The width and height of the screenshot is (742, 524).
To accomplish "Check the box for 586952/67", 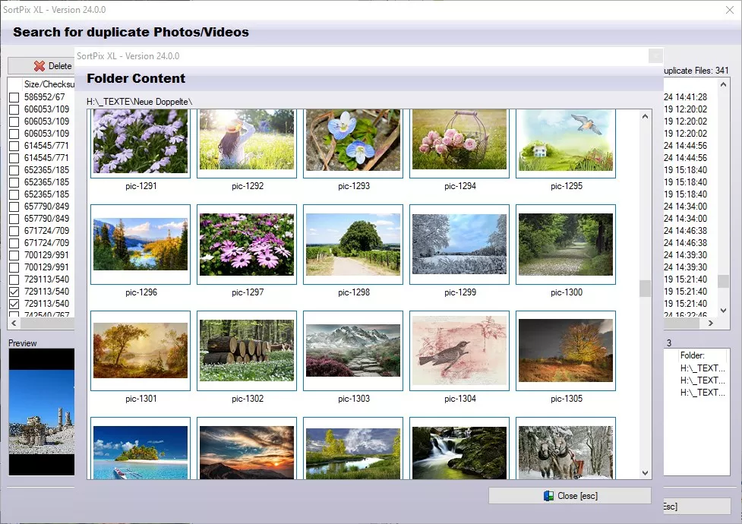I will point(13,97).
